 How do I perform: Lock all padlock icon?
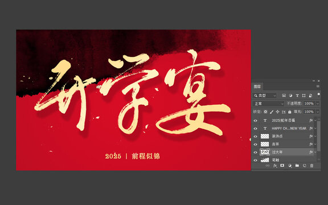(289, 112)
